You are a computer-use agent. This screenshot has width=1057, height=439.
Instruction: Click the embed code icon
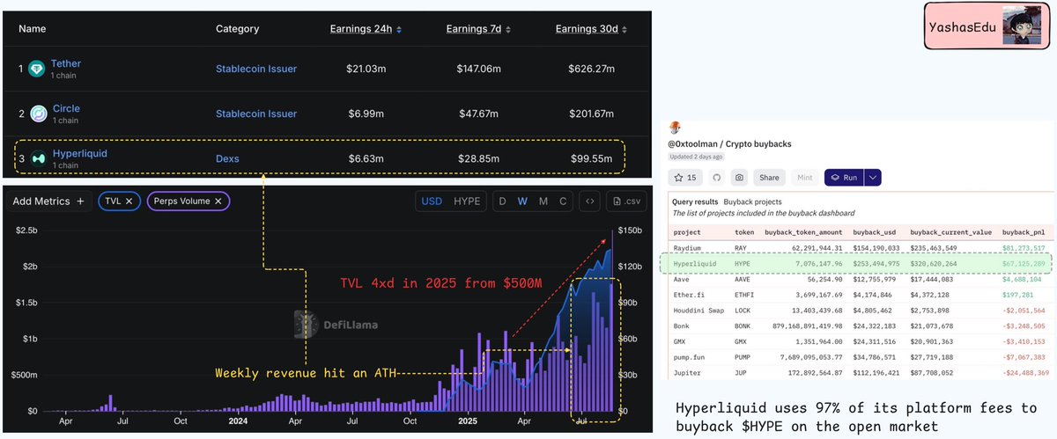(588, 201)
